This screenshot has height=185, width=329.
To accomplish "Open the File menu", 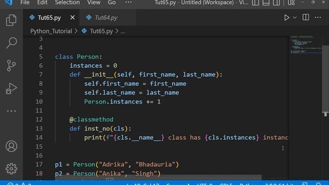I will [25, 3].
